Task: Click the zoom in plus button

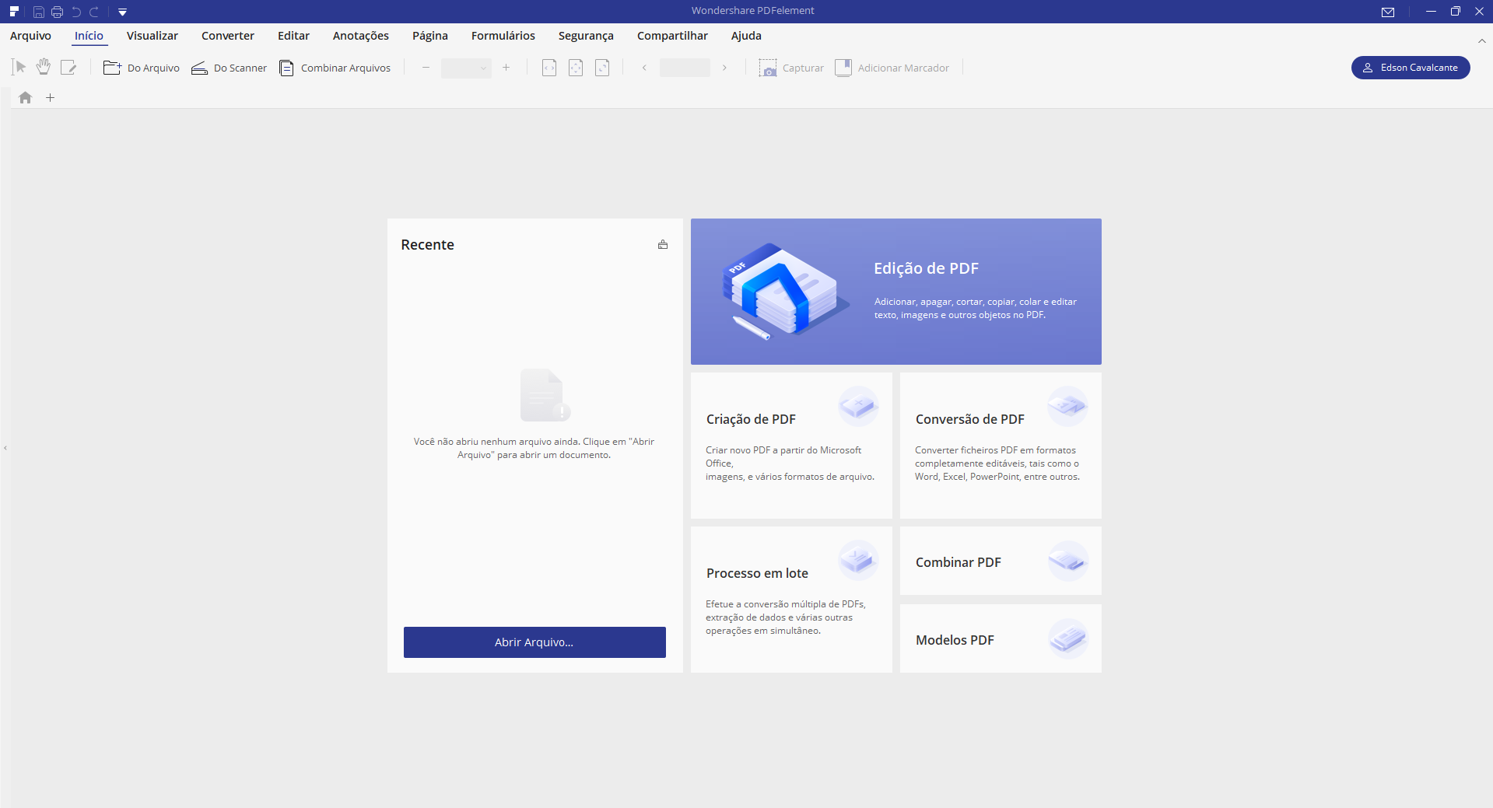Action: [506, 68]
